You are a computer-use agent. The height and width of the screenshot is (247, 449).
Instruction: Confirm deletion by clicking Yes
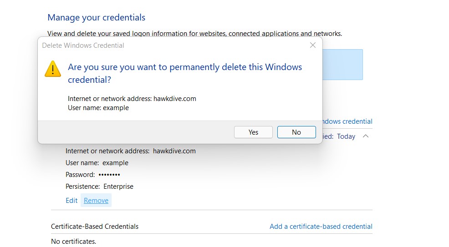253,132
